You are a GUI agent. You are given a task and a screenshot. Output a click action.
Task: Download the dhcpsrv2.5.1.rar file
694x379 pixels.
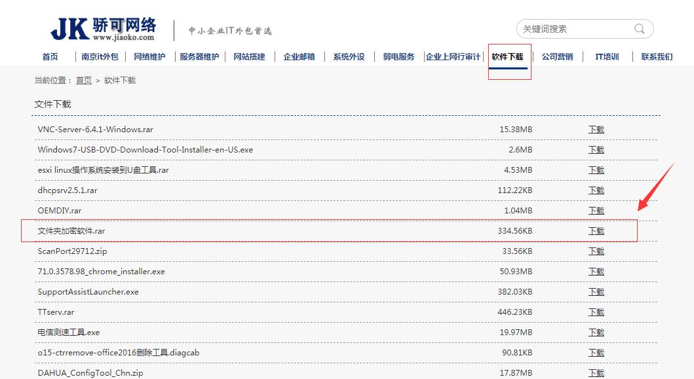[596, 190]
